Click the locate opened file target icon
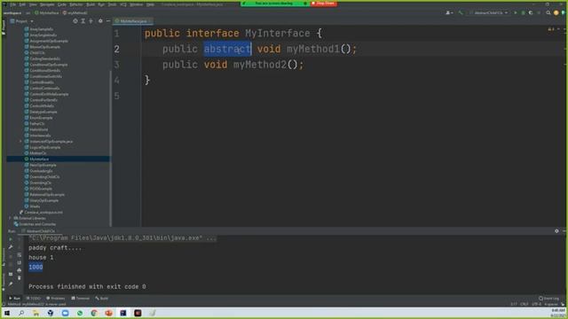Image resolution: width=568 pixels, height=319 pixels. [75, 21]
